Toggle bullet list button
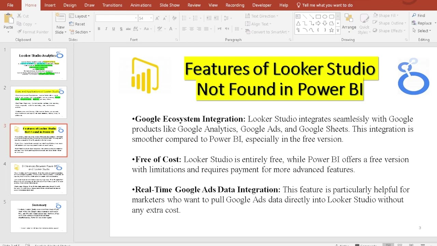Image resolution: width=437 pixels, height=246 pixels. (184, 18)
